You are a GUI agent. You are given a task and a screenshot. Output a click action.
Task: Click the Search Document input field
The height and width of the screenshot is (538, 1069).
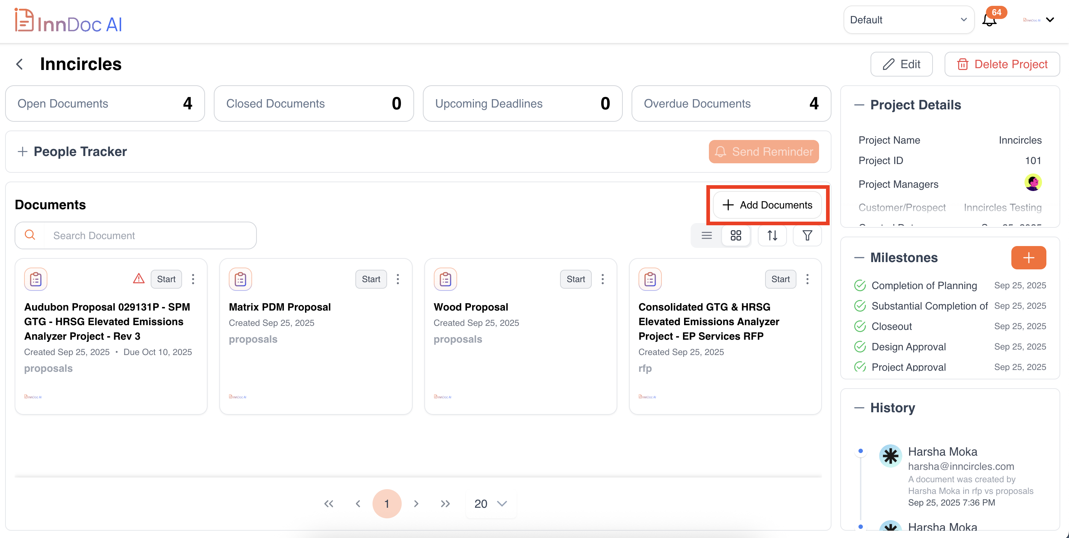(149, 235)
